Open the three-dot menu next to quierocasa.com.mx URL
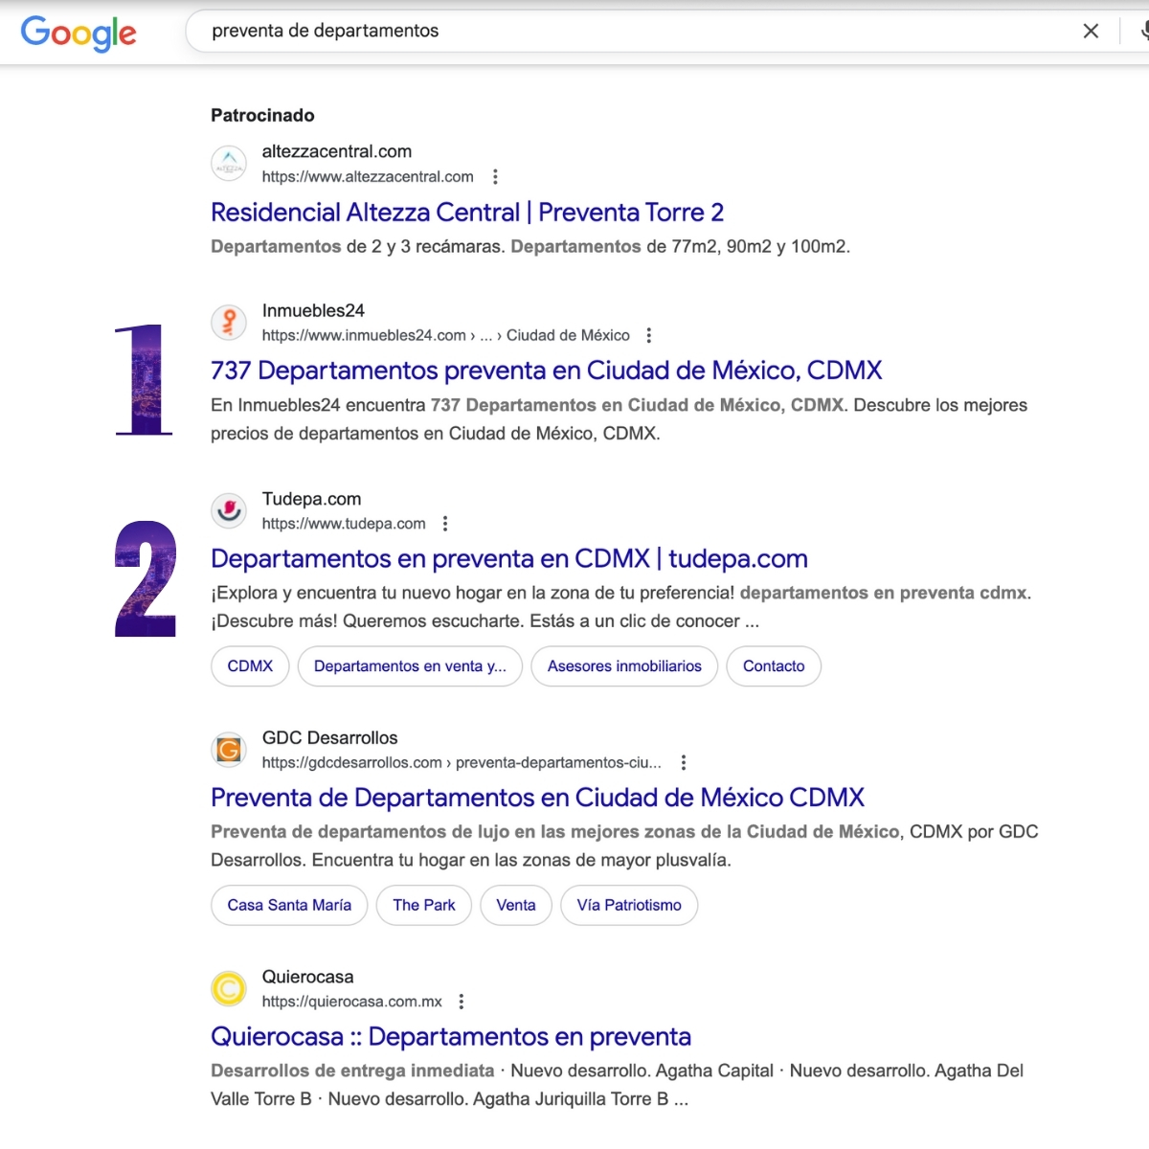This screenshot has height=1149, width=1149. 462,1003
